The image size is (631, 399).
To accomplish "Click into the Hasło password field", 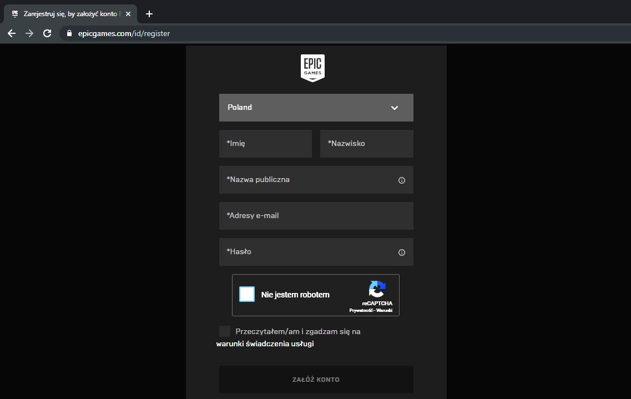I will coord(316,252).
